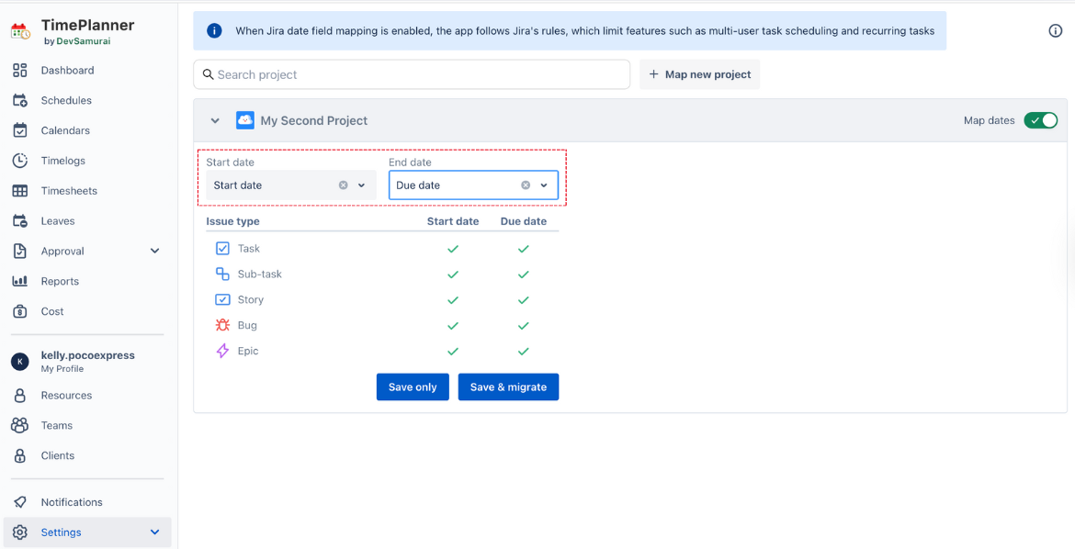Open the Start date dropdown
Screen dimensions: 1075x549
point(362,185)
